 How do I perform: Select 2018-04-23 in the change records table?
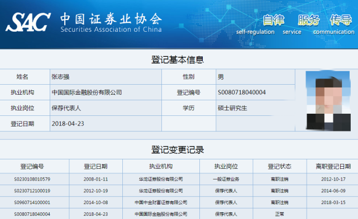[x=96, y=214]
